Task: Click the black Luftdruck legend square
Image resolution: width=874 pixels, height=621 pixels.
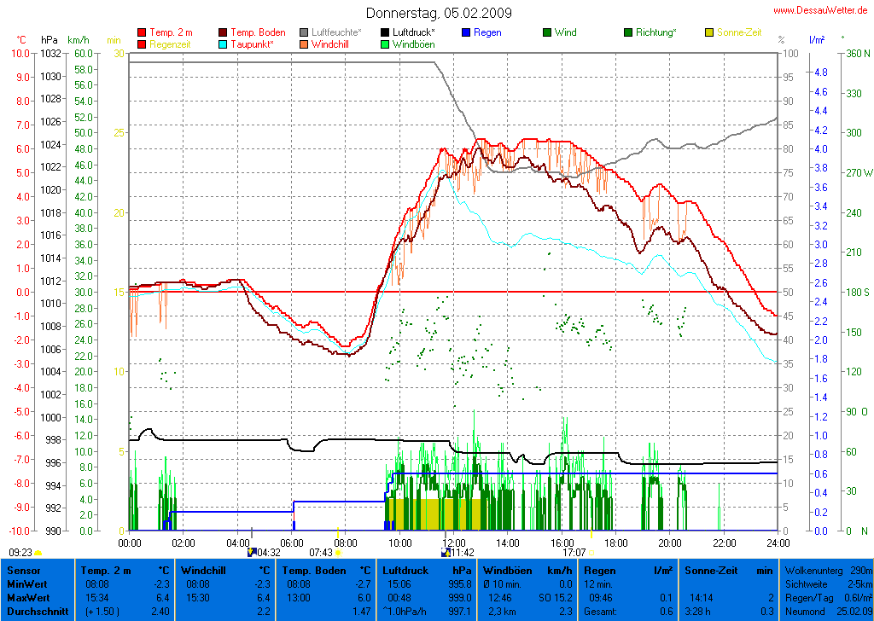Action: click(x=385, y=32)
